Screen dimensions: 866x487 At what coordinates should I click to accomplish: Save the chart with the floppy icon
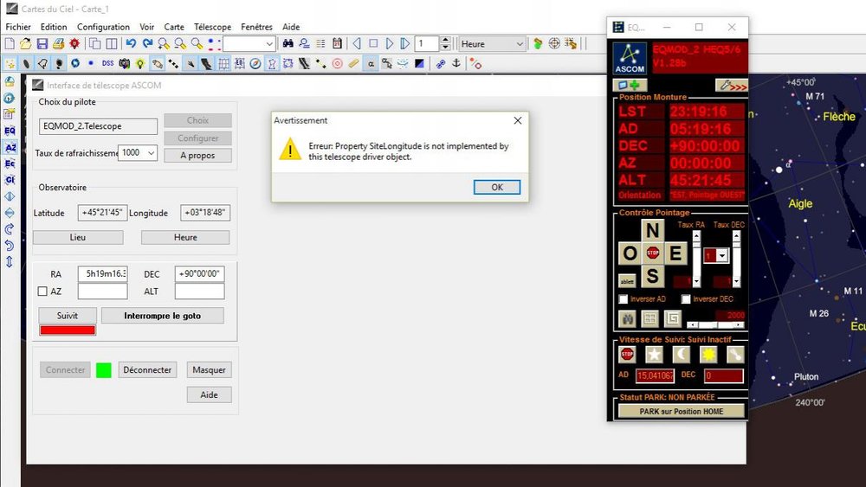(42, 43)
